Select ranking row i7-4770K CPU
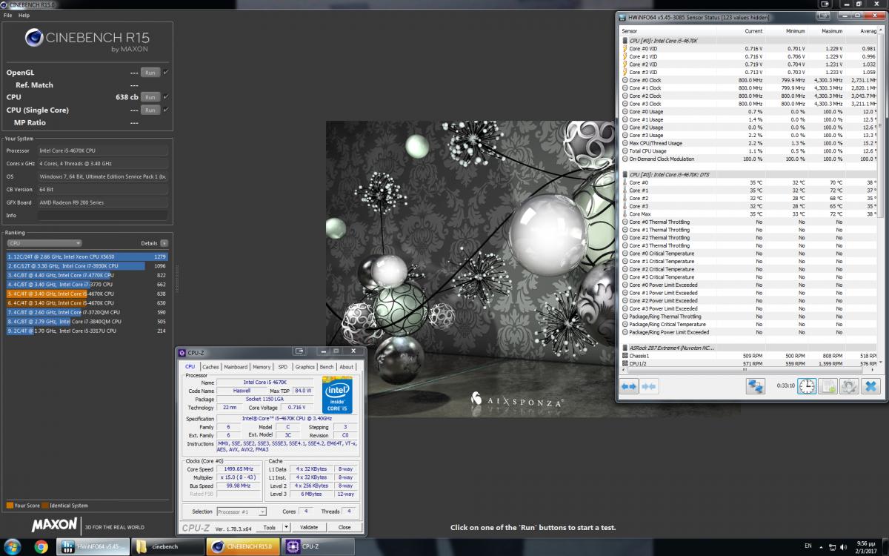The height and width of the screenshot is (556, 889). point(87,275)
